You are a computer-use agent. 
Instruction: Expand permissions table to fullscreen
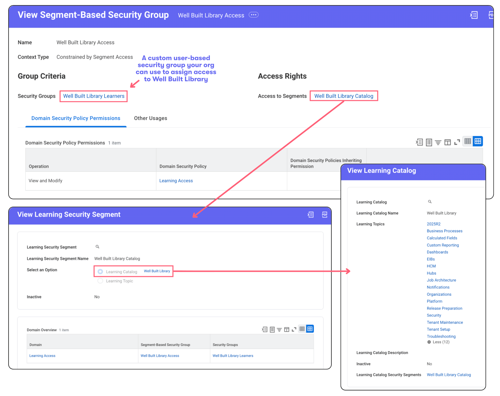[457, 142]
